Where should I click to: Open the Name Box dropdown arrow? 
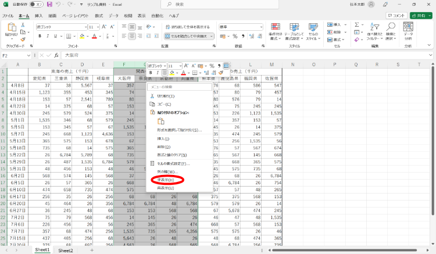[28, 56]
